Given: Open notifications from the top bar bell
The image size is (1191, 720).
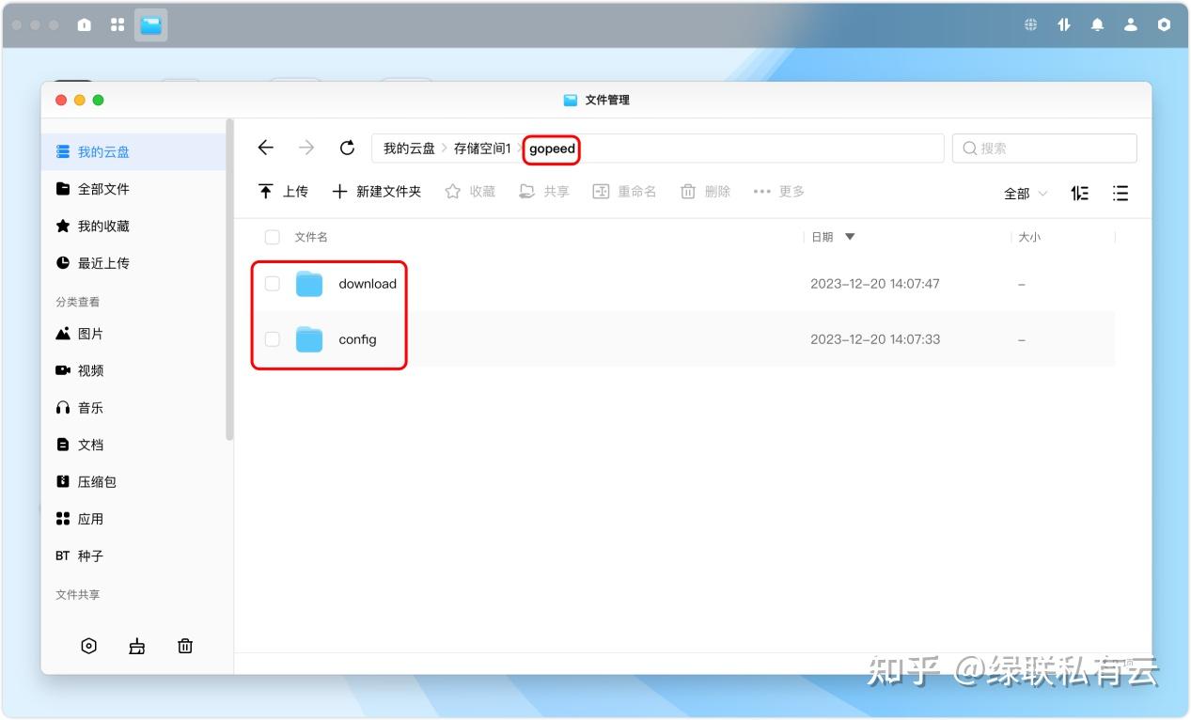Looking at the screenshot, I should (x=1096, y=24).
